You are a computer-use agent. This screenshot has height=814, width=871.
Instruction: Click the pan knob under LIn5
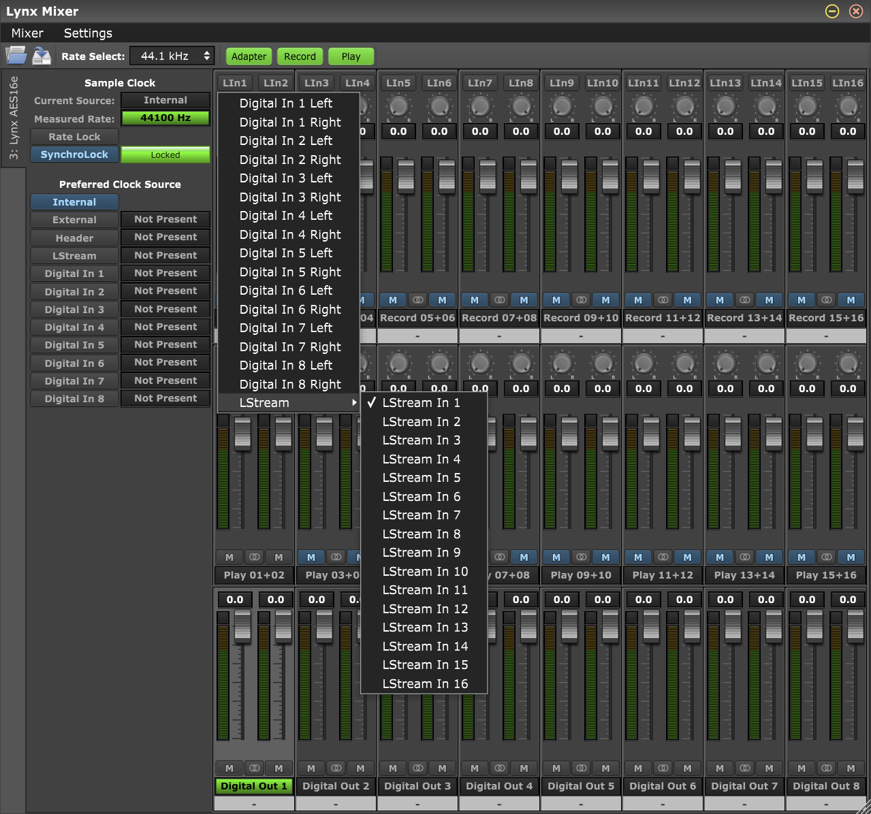point(398,106)
